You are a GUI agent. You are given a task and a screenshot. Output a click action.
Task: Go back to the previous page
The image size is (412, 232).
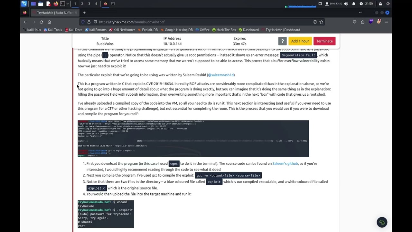pyautogui.click(x=25, y=22)
